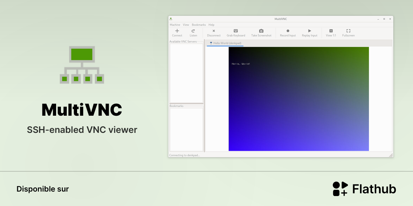Screen dimensions: 413x206
Task: Click the Available VNC Servers list
Action: [x=186, y=73]
